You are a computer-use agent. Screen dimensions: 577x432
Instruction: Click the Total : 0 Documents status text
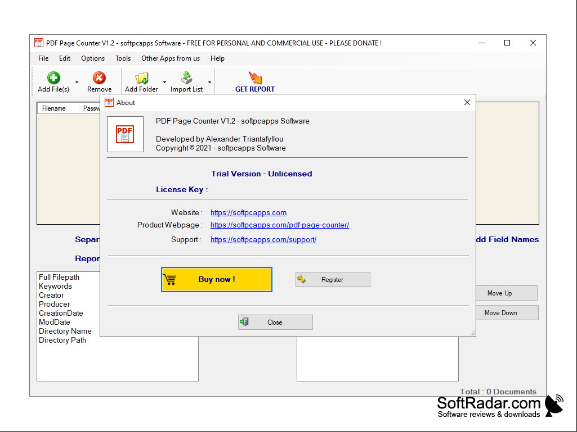pyautogui.click(x=498, y=392)
